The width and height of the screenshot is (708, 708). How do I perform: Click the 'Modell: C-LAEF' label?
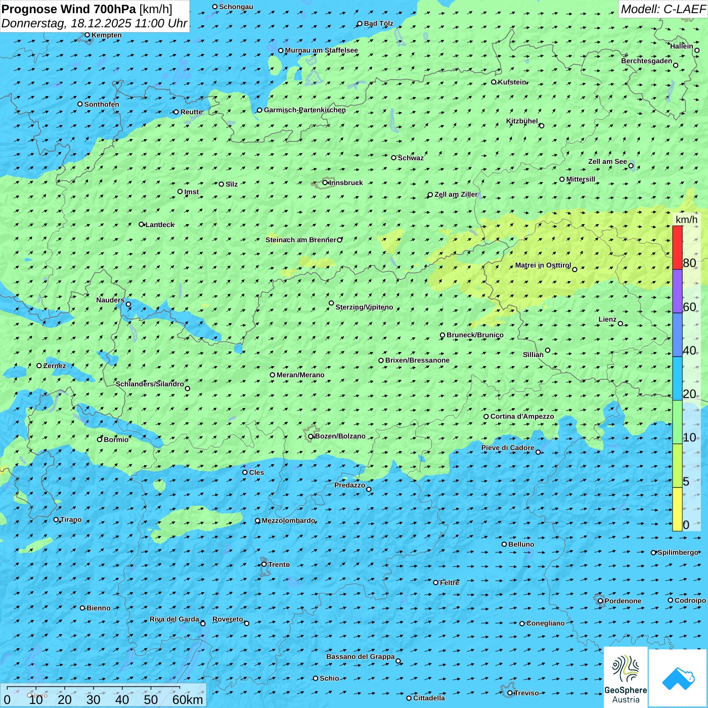[x=662, y=9]
